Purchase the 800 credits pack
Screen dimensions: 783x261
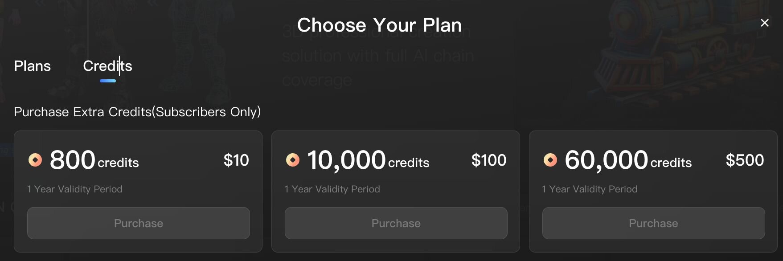tap(139, 223)
